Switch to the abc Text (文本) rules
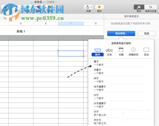Viewport: 159px width, 126px height. click(x=109, y=52)
